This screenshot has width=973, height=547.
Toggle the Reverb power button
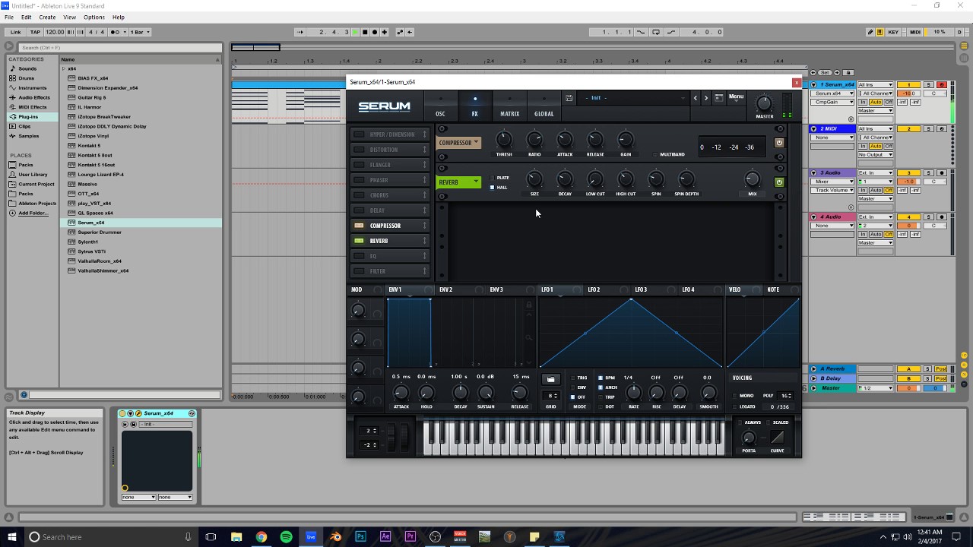point(778,182)
